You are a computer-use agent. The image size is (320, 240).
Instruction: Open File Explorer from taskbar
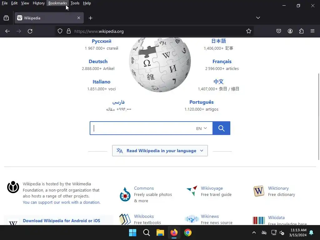[160, 232]
